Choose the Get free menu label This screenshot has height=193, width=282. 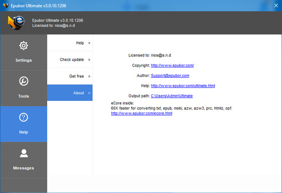click(x=76, y=76)
